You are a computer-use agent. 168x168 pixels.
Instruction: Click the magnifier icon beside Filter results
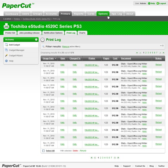coord(43,46)
